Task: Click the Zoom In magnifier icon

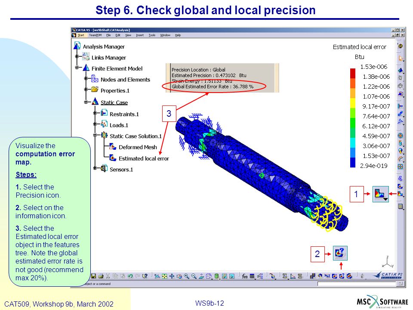Action: click(x=186, y=276)
